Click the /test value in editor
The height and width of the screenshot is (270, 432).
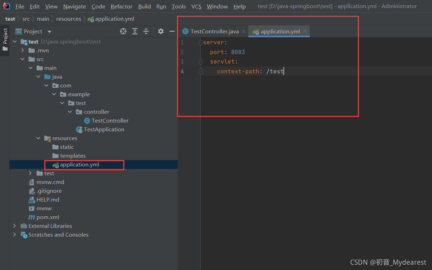[275, 71]
